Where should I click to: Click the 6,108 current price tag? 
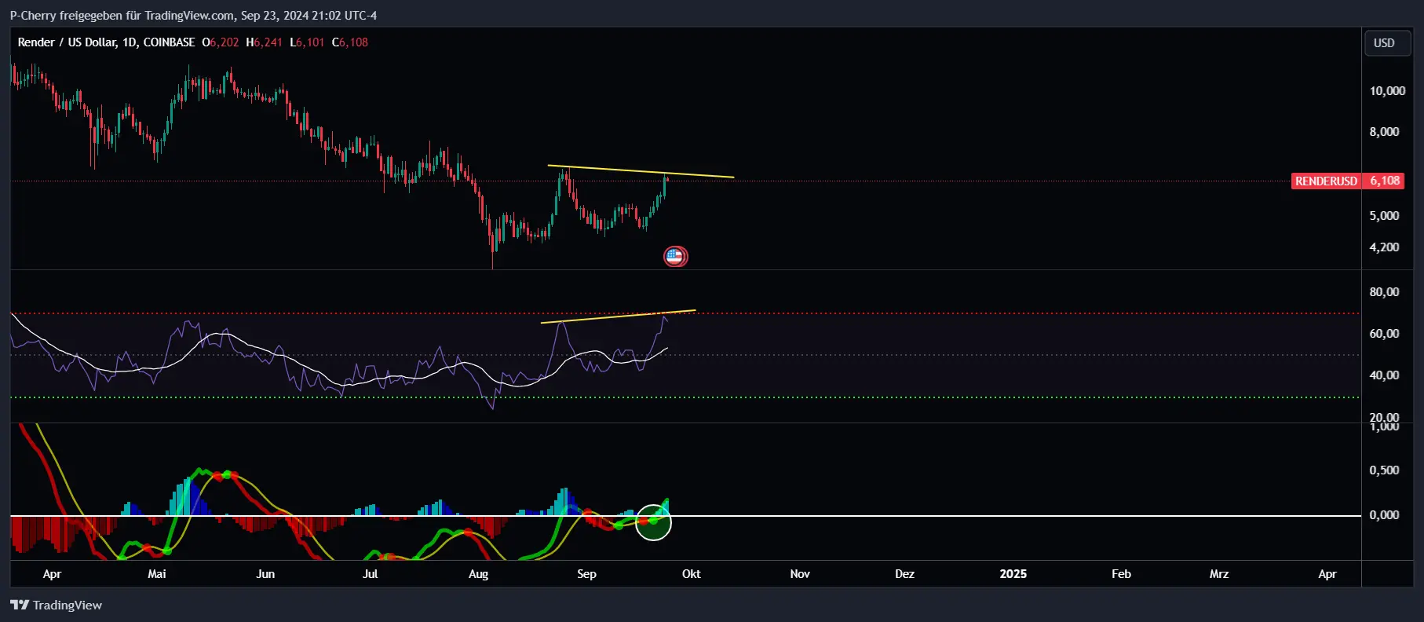(x=1385, y=181)
